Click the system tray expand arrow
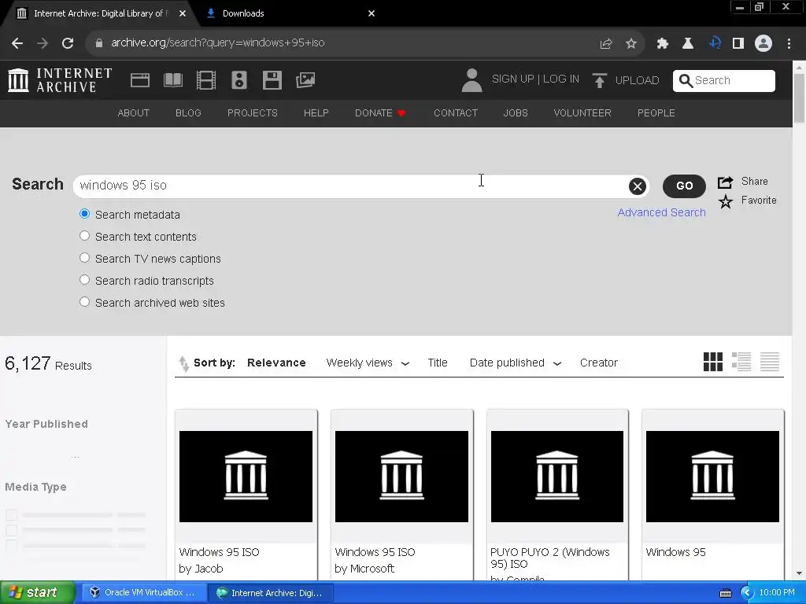Screen dimensions: 806x604 [x=747, y=593]
